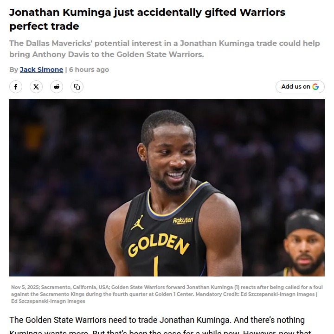Click the Add us on Google button

pos(300,87)
